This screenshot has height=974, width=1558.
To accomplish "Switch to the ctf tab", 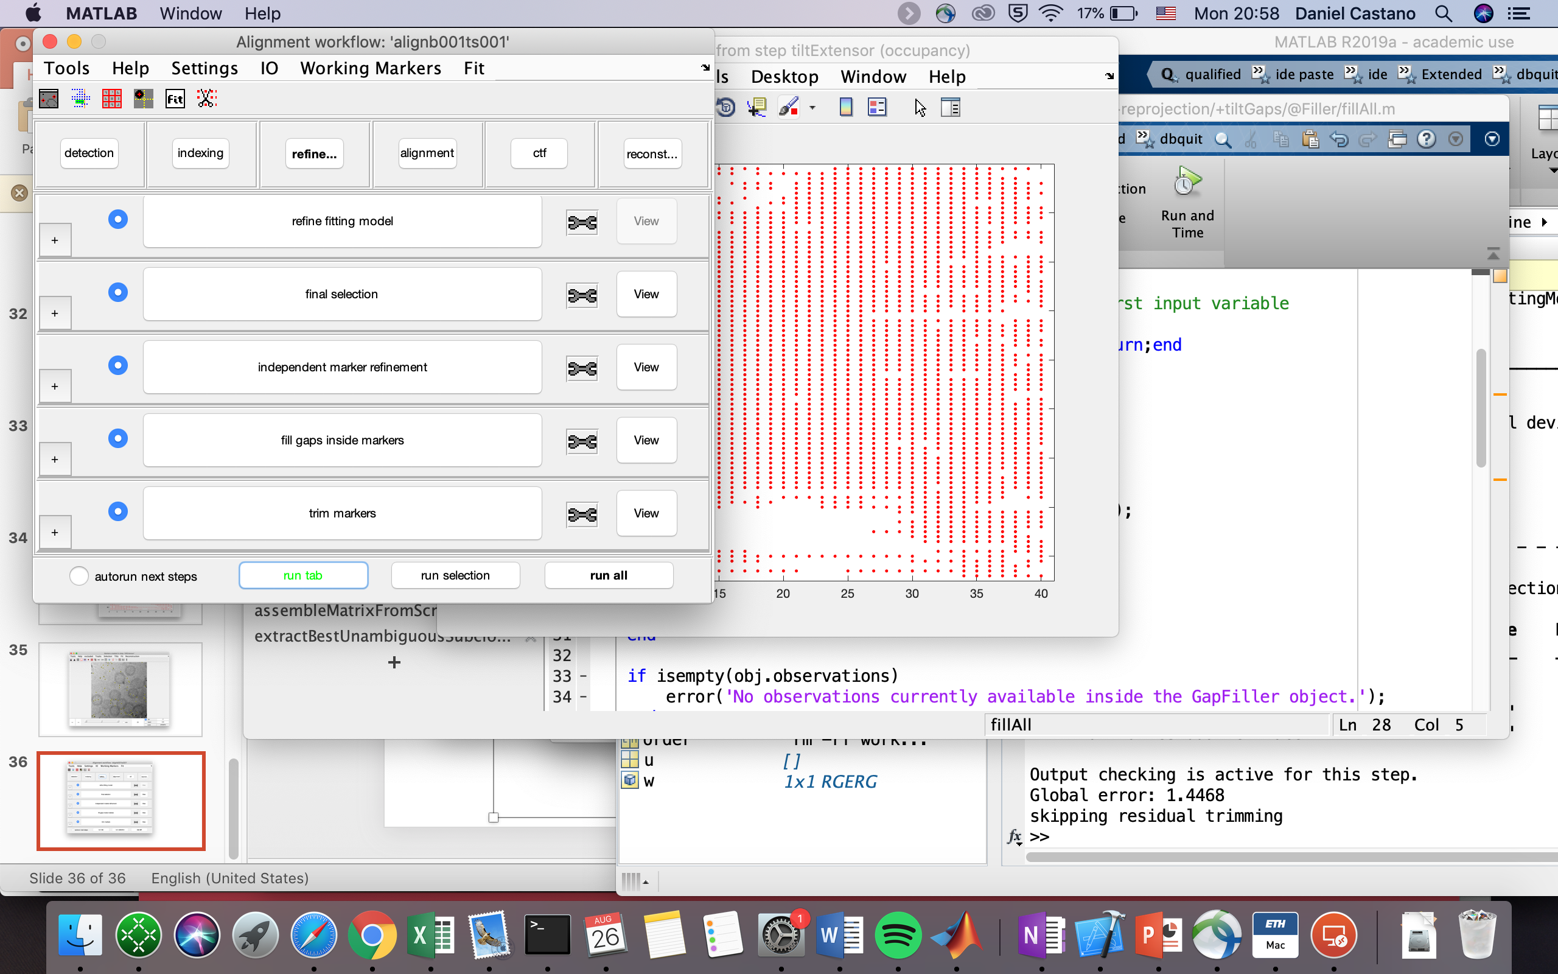I will tap(539, 153).
